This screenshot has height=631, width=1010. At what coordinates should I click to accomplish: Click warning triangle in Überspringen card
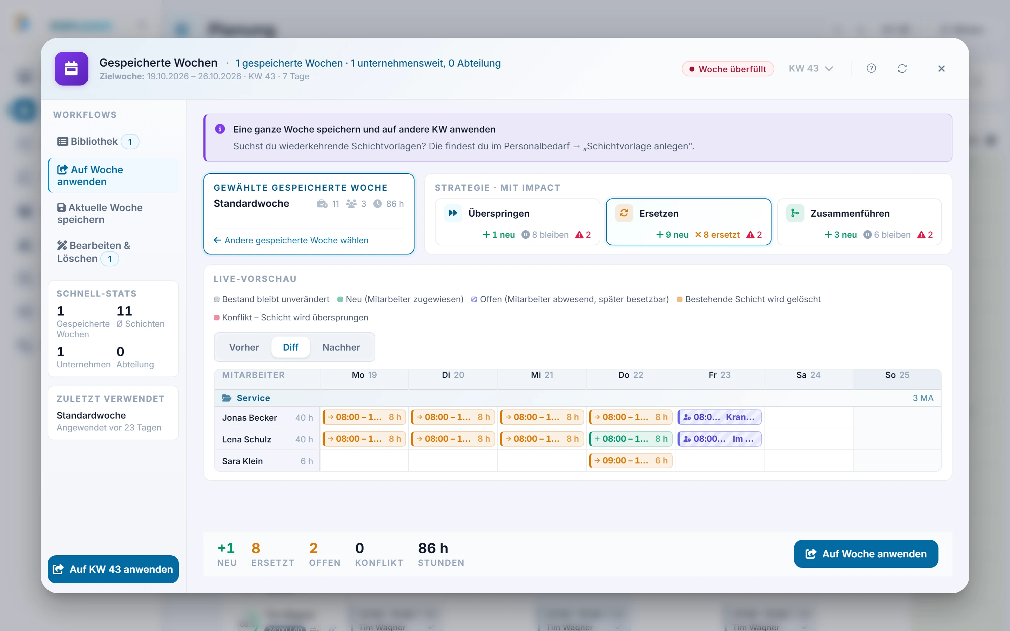[579, 235]
